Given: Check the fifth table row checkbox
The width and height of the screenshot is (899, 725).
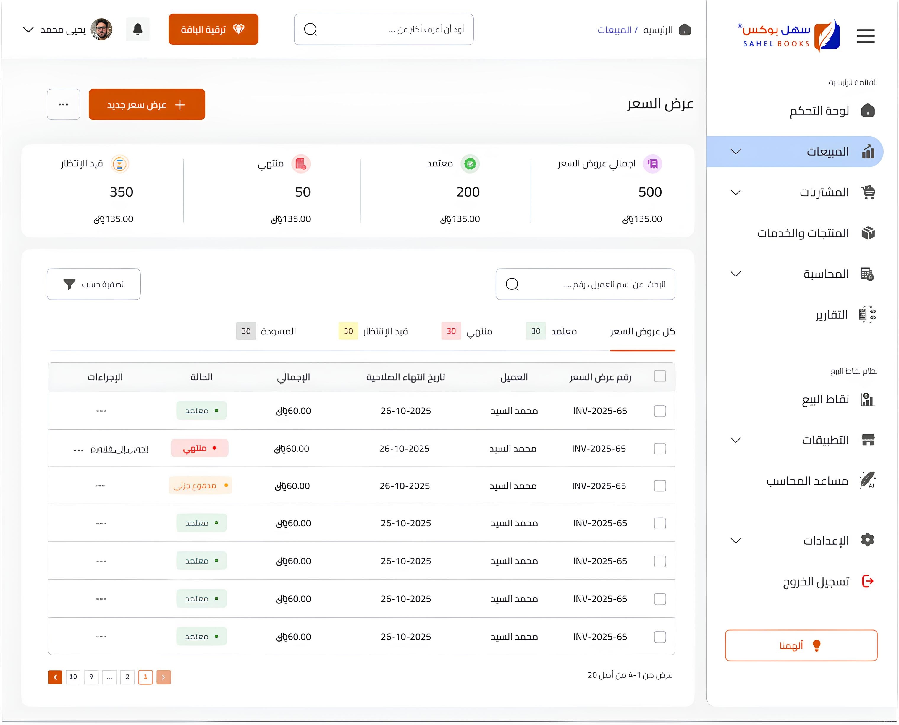Looking at the screenshot, I should 660,561.
